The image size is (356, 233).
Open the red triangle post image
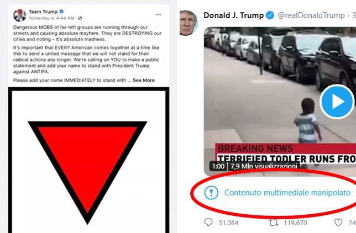tap(88, 160)
